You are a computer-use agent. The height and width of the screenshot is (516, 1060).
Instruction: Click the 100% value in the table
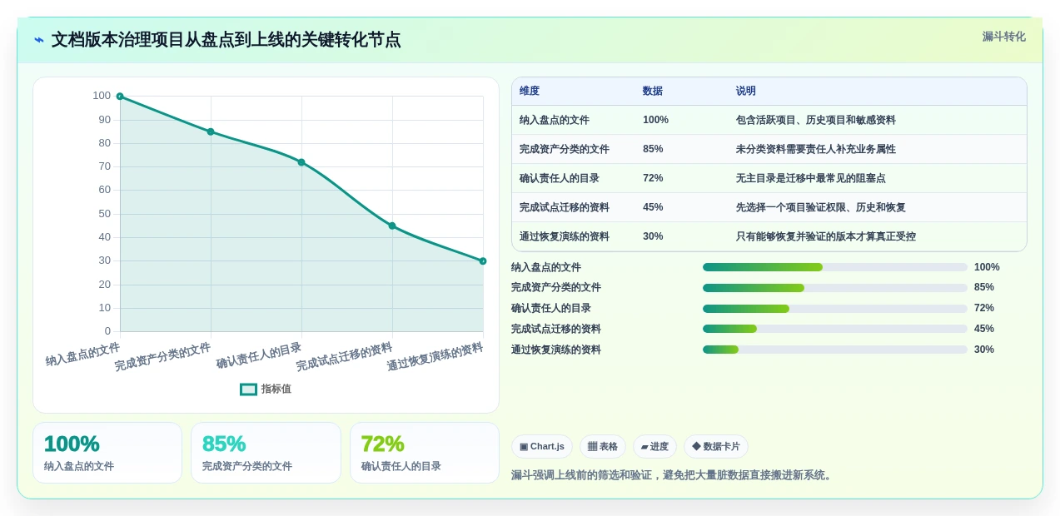[x=655, y=120]
